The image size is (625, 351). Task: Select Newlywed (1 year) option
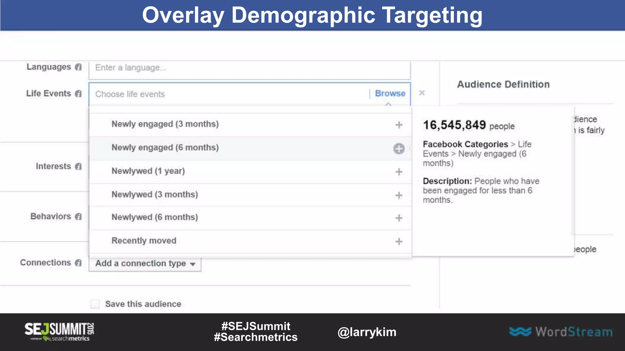point(250,172)
